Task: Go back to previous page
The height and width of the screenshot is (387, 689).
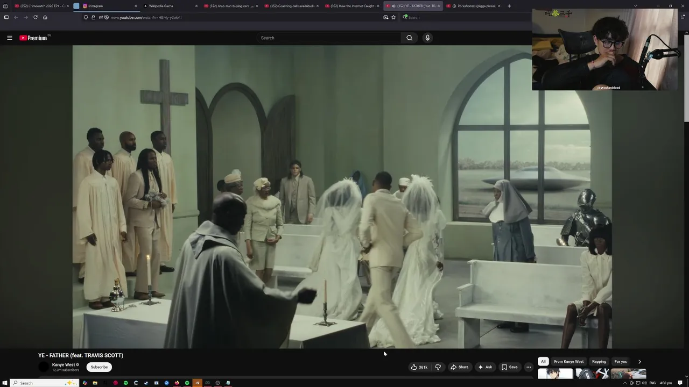Action: click(16, 17)
